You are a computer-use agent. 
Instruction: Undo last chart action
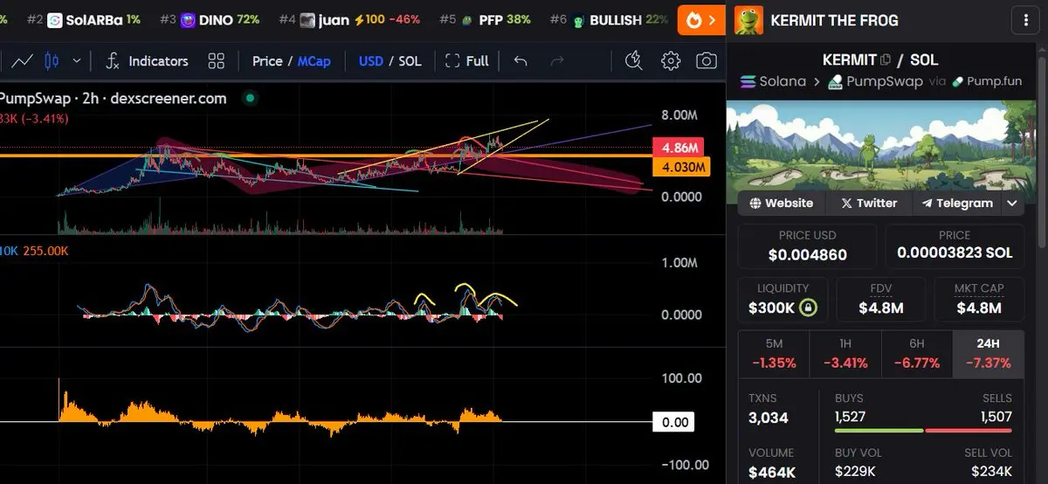point(521,61)
